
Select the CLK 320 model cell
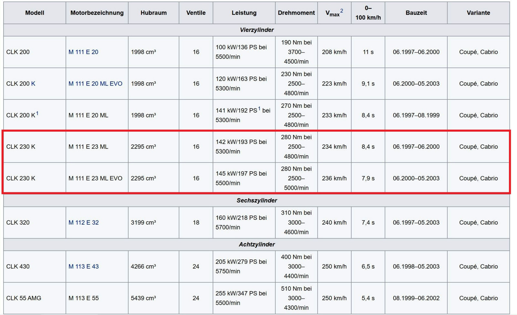point(35,222)
